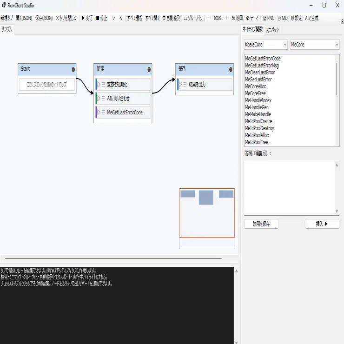The height and width of the screenshot is (344, 344).
Task: Click the Start node output port
Action: (x=73, y=70)
